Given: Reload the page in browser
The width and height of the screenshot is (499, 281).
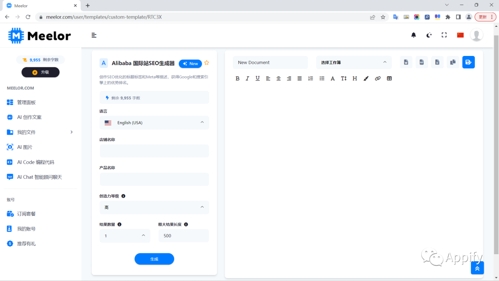Looking at the screenshot, I should pyautogui.click(x=28, y=17).
